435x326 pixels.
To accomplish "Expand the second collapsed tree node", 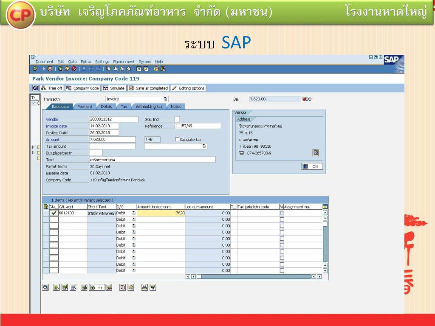I will [x=33, y=153].
